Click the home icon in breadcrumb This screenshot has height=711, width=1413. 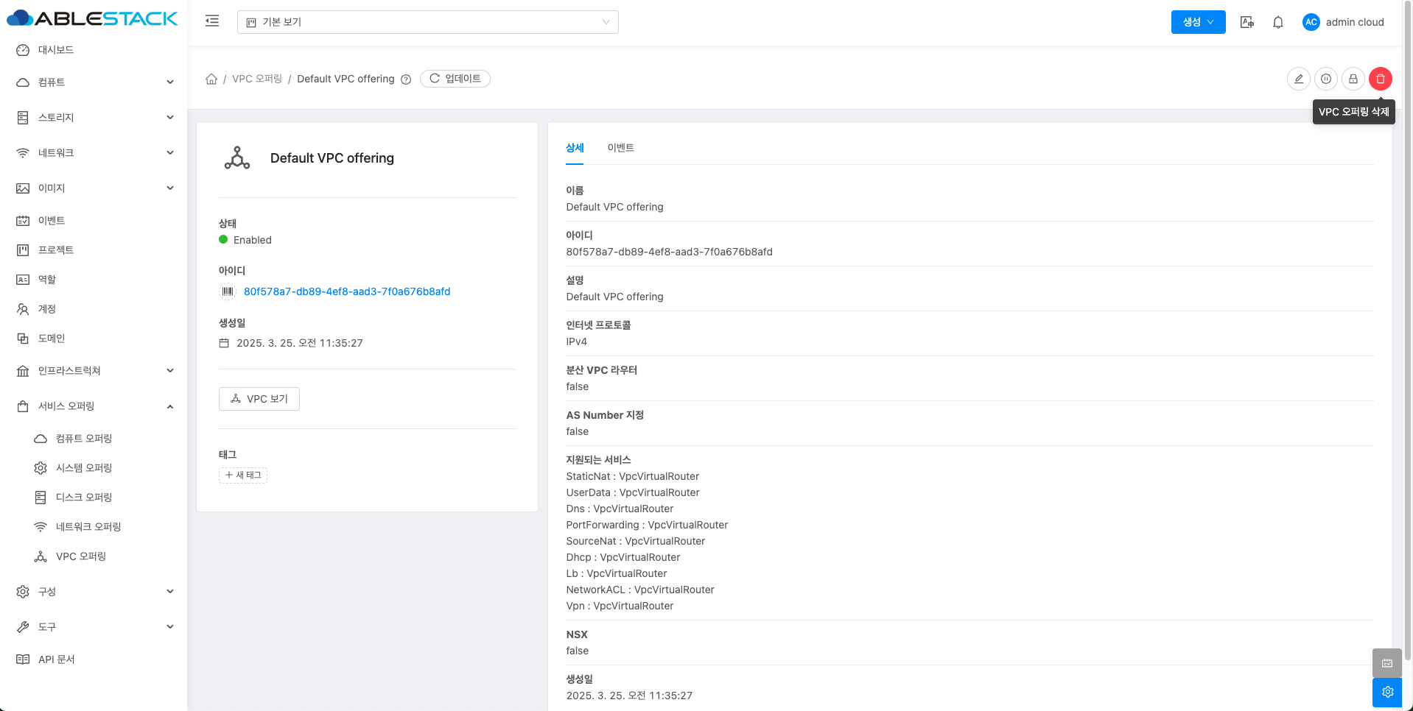tap(211, 79)
